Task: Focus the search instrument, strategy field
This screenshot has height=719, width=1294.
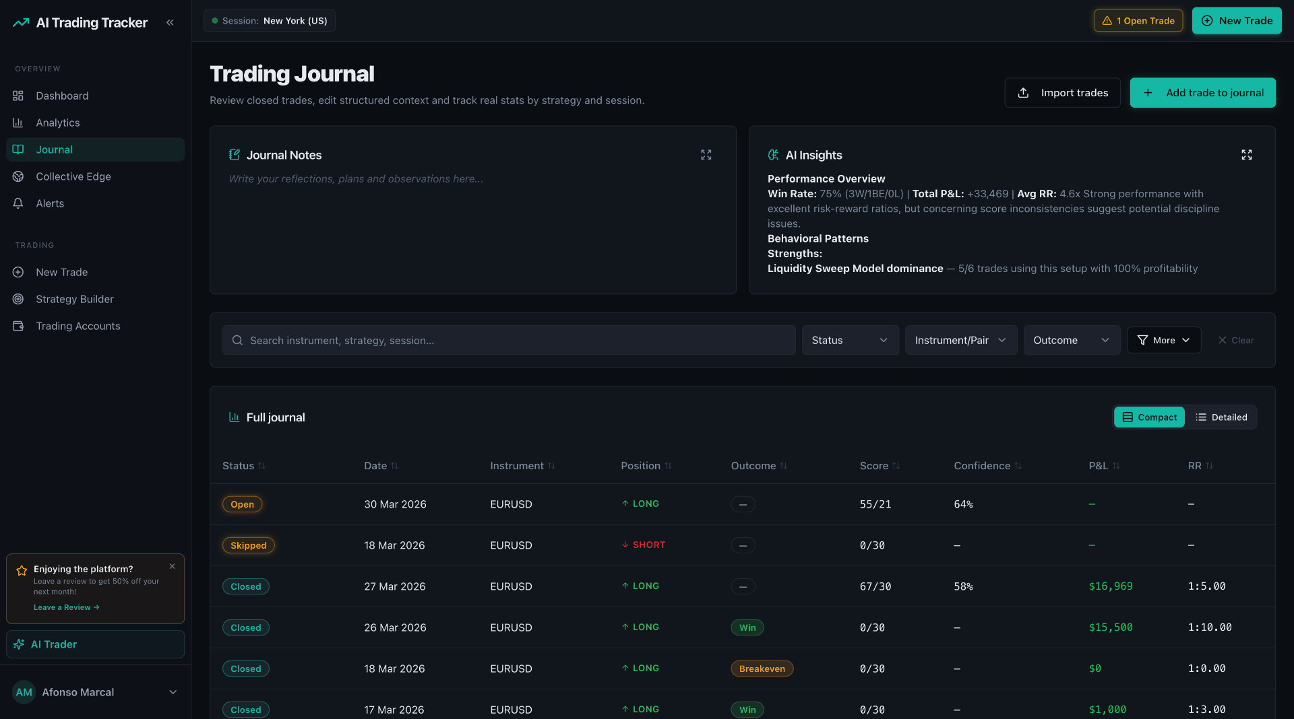Action: [509, 341]
